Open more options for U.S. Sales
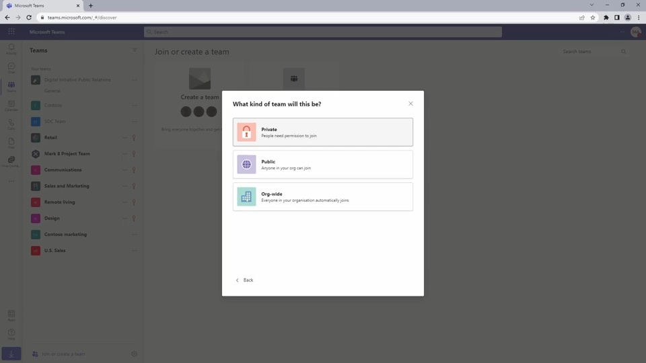This screenshot has height=363, width=646. (135, 250)
